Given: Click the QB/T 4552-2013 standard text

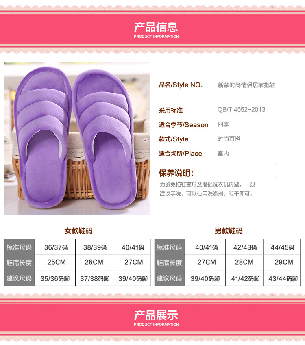Looking at the screenshot, I should (242, 109).
